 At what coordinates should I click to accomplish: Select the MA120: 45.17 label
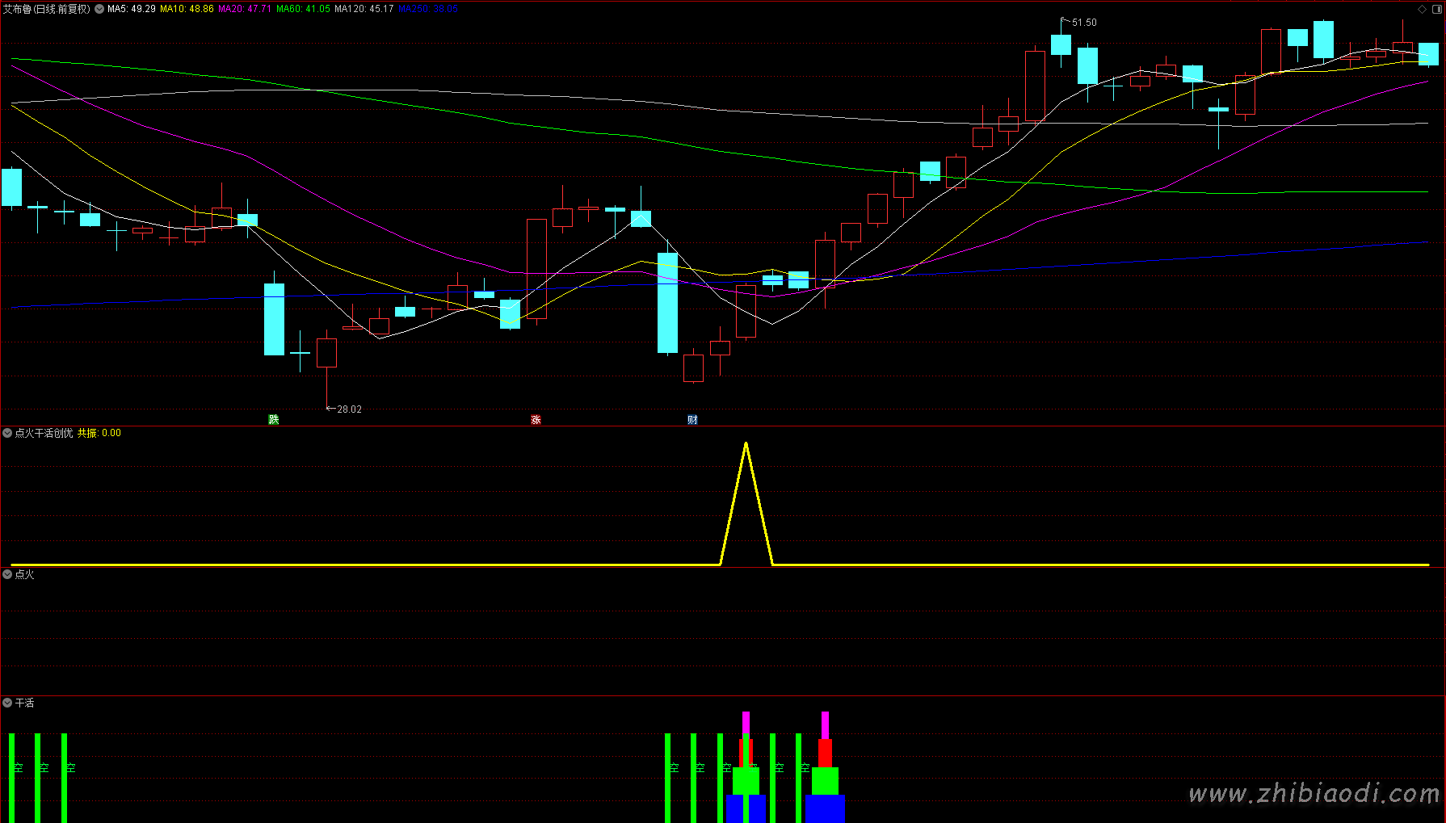364,9
